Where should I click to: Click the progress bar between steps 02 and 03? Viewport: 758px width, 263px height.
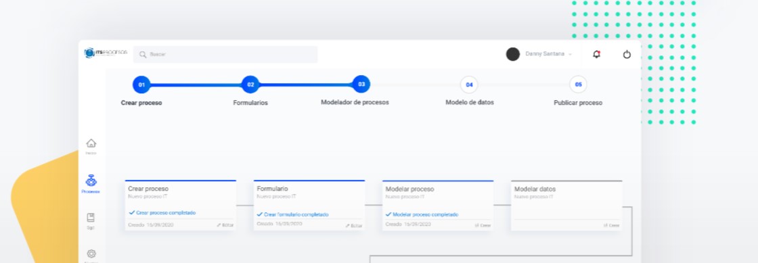click(x=305, y=85)
